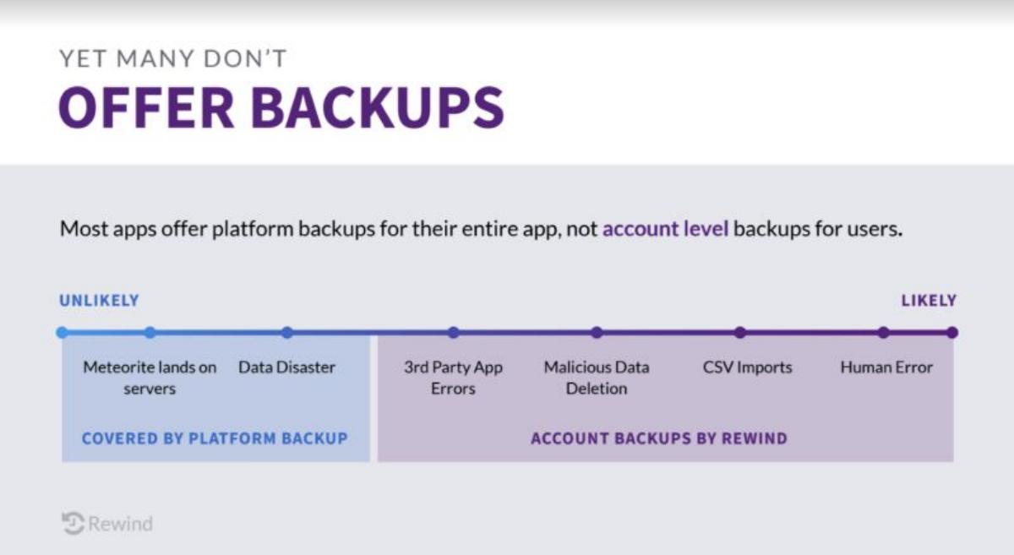This screenshot has height=555, width=1014.
Task: Click the YET MANY DON'T subtitle
Action: (x=173, y=59)
